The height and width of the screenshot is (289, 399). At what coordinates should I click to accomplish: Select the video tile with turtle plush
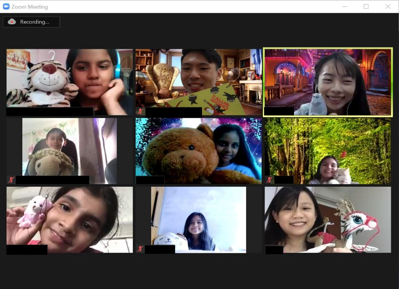[x=69, y=147]
